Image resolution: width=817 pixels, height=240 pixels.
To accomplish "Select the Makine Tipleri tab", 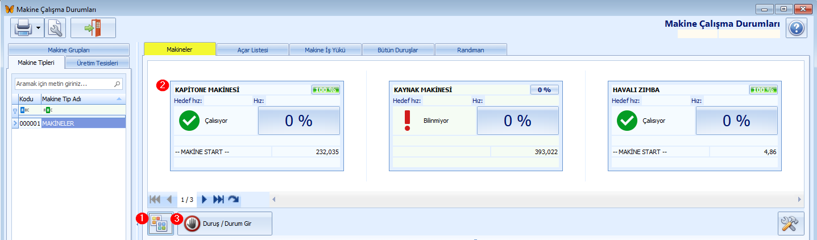I will [x=36, y=62].
